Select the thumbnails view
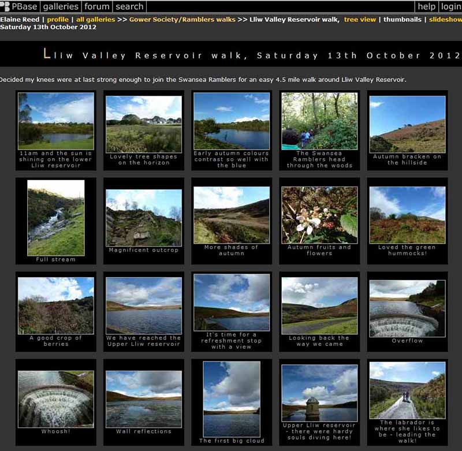Image resolution: width=462 pixels, height=451 pixels. [402, 20]
